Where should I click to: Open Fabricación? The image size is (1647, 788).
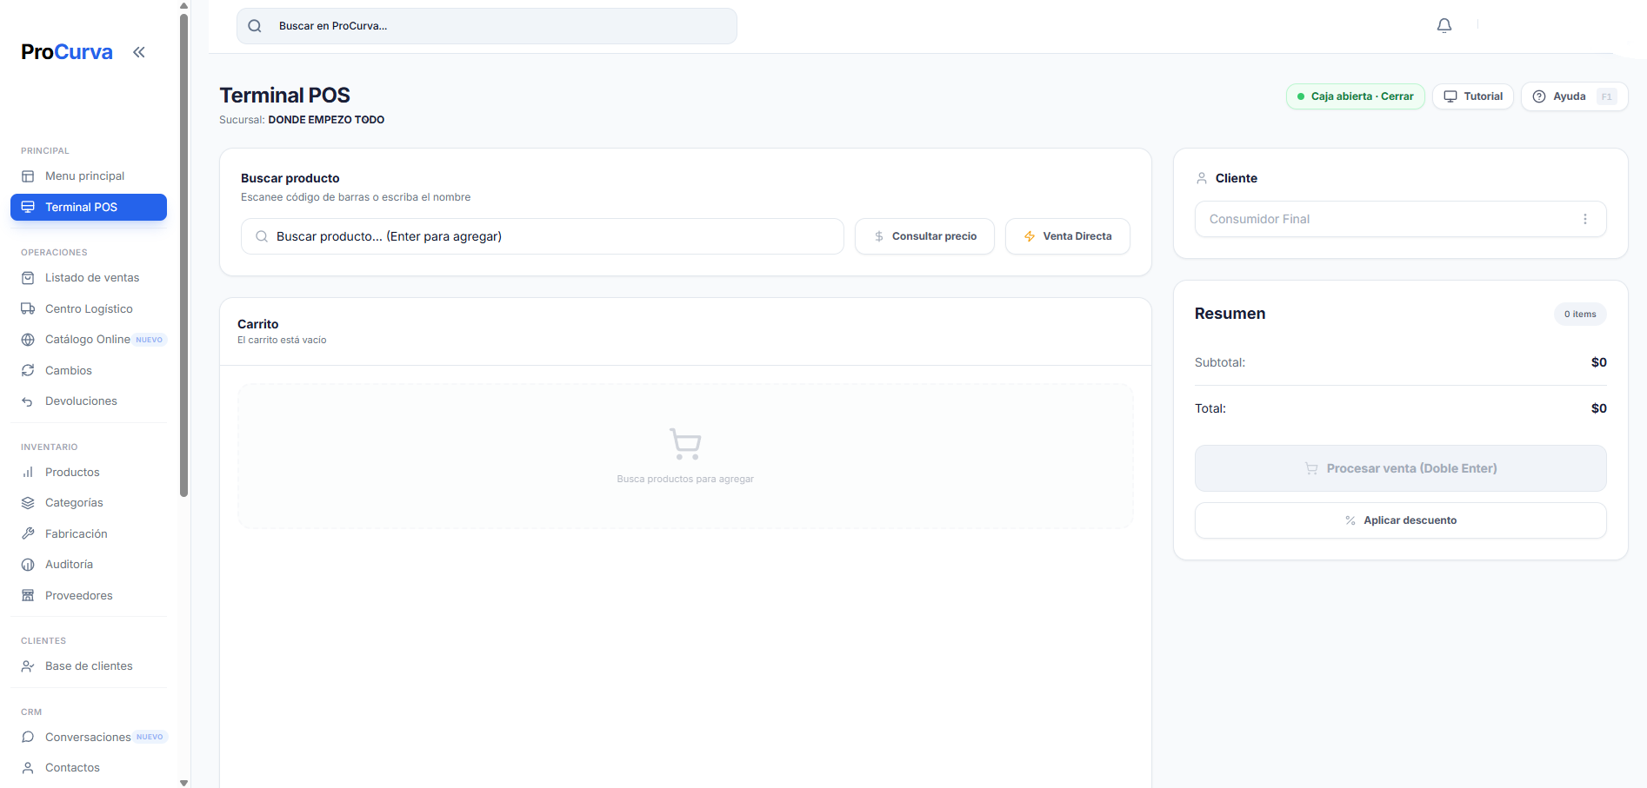(x=89, y=533)
